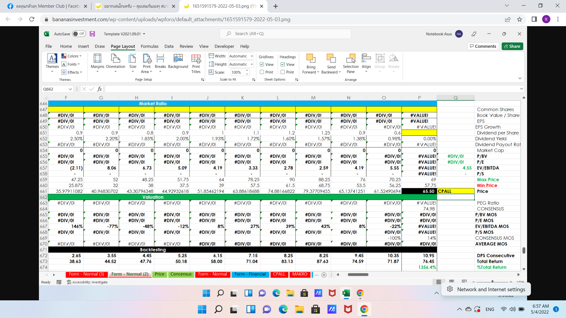566x318 pixels.
Task: Uncheck the Gridlines View checkbox
Action: [x=262, y=64]
